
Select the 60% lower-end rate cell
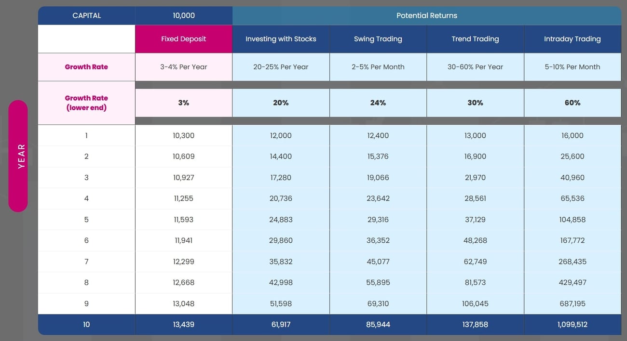pyautogui.click(x=572, y=103)
